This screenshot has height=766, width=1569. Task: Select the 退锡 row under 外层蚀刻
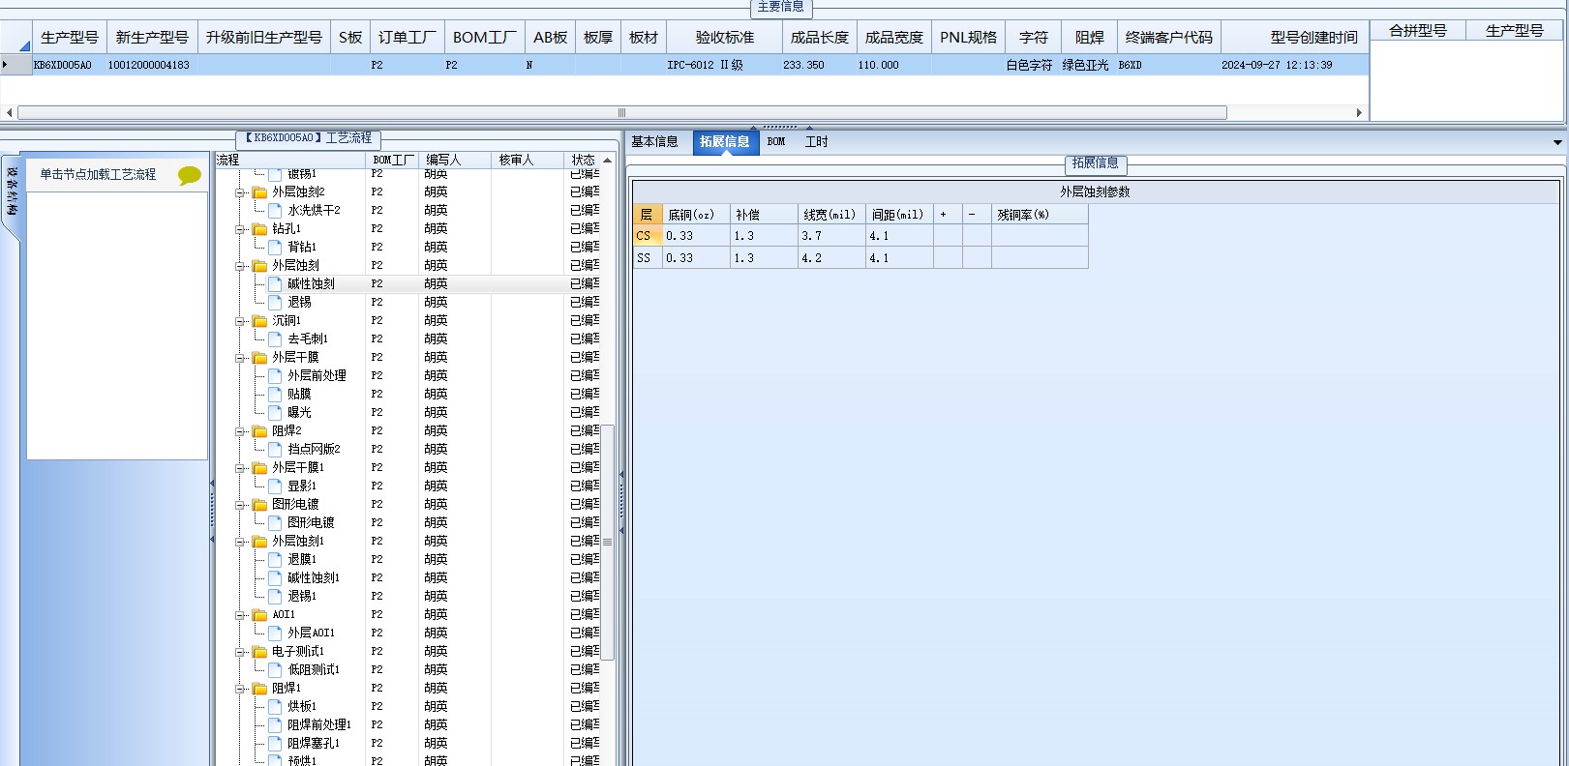tap(299, 303)
